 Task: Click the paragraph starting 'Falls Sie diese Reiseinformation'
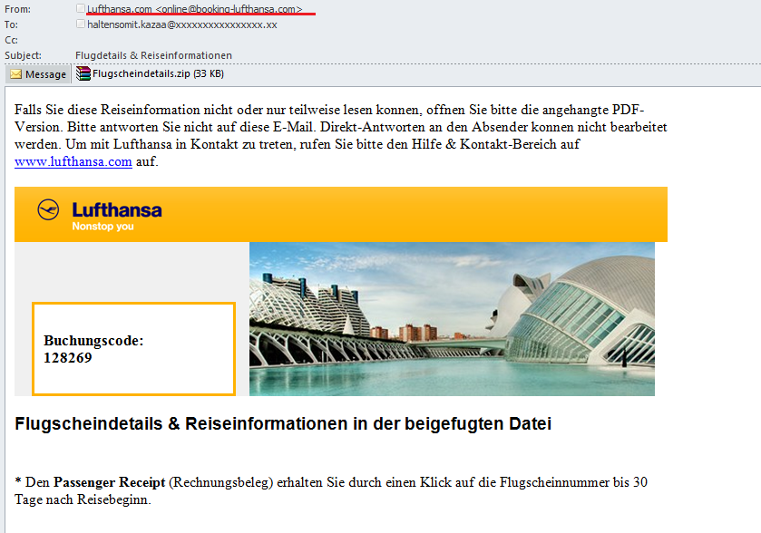[341, 135]
